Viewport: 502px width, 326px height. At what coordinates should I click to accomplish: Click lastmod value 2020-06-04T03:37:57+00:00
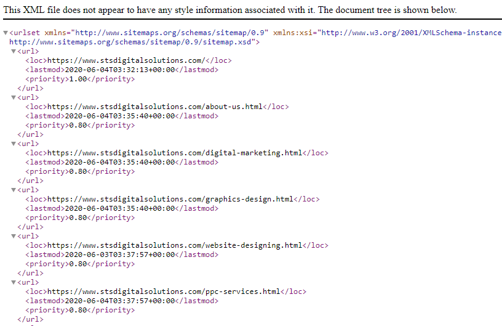[120, 301]
